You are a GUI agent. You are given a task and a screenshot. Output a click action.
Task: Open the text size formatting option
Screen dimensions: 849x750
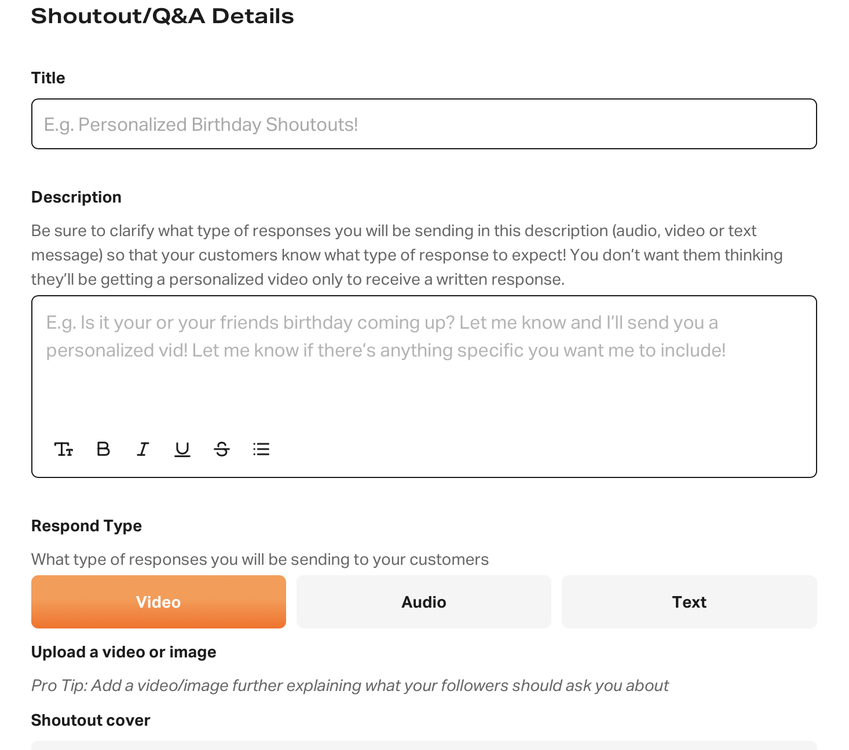(64, 449)
